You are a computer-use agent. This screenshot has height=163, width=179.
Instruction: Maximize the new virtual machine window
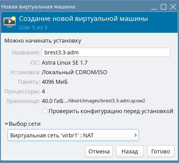[x=164, y=6]
